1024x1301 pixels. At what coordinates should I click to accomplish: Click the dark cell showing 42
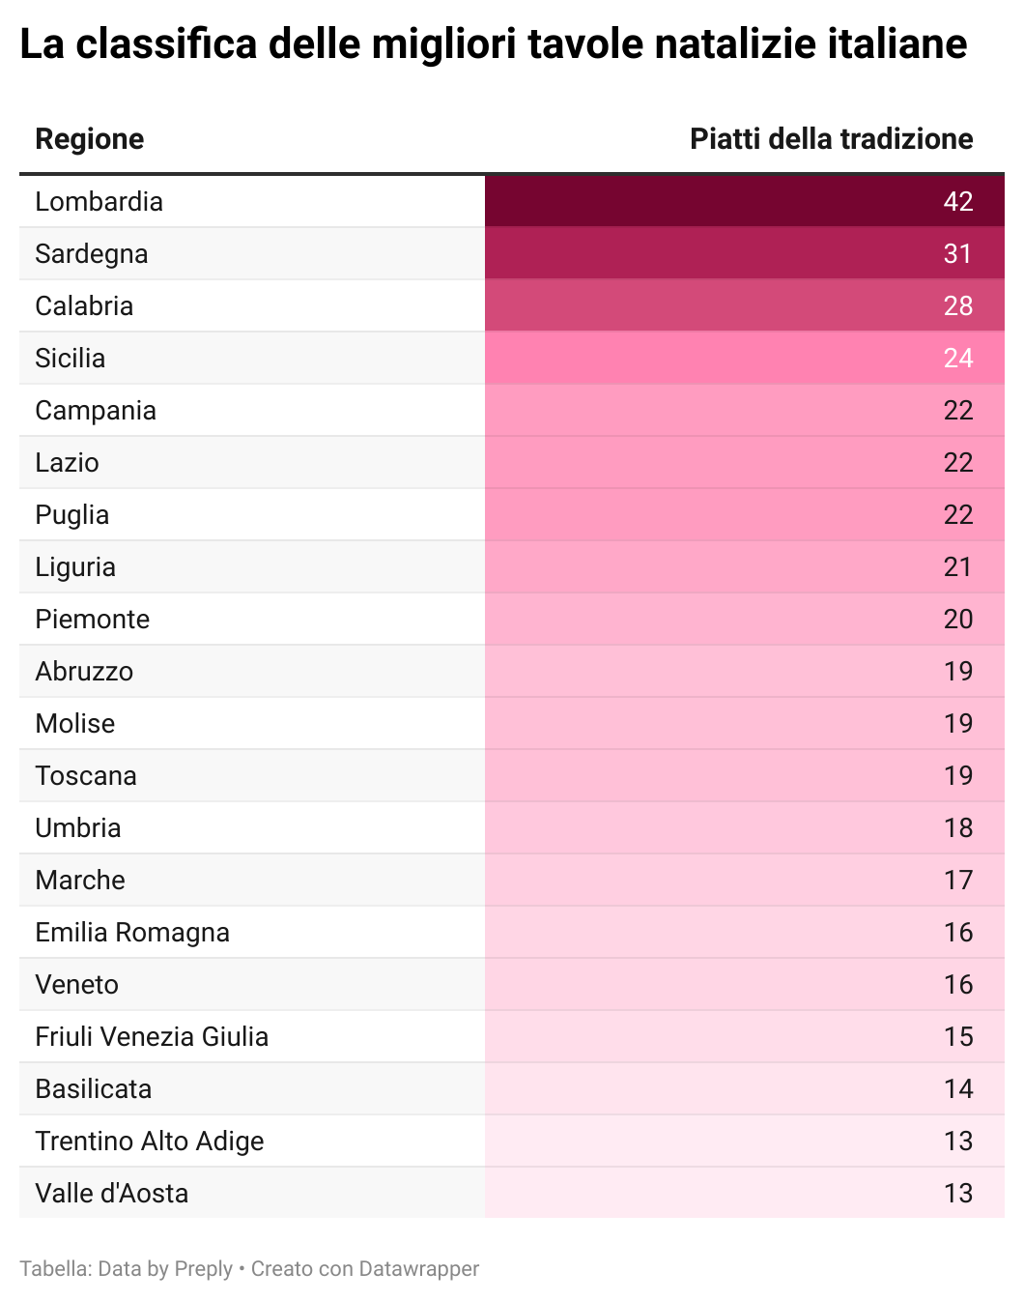point(745,201)
